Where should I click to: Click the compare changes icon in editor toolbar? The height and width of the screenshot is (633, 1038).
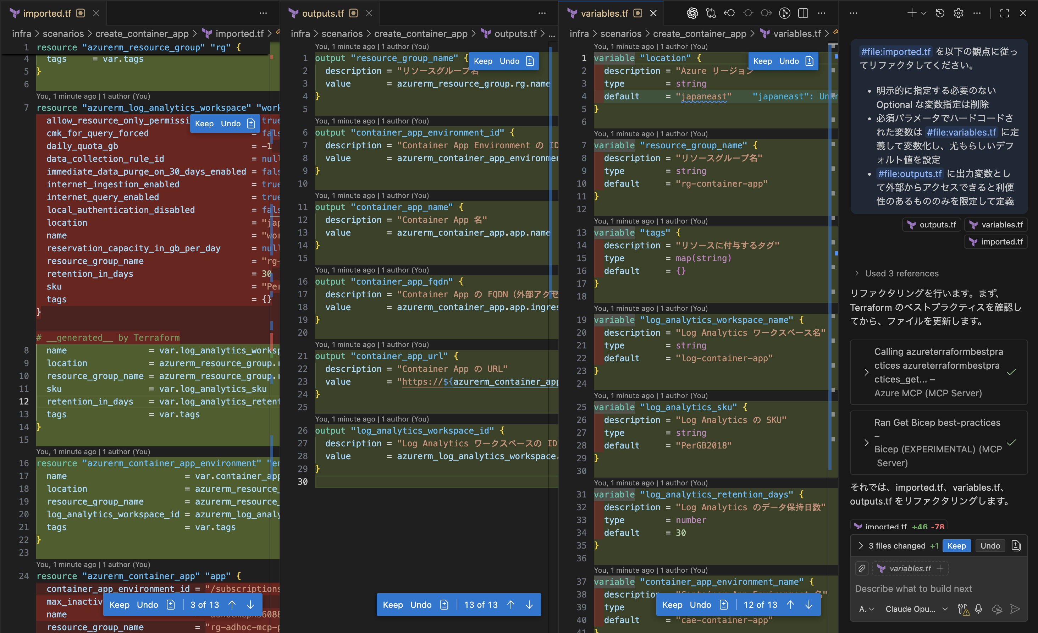(x=711, y=13)
